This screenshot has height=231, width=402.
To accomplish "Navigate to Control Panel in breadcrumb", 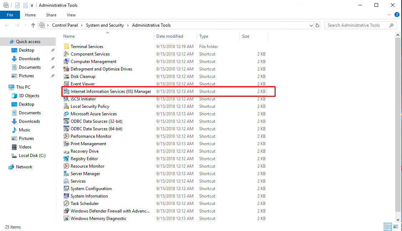I will tap(65, 25).
